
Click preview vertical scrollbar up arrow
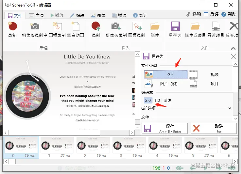[x=137, y=54]
